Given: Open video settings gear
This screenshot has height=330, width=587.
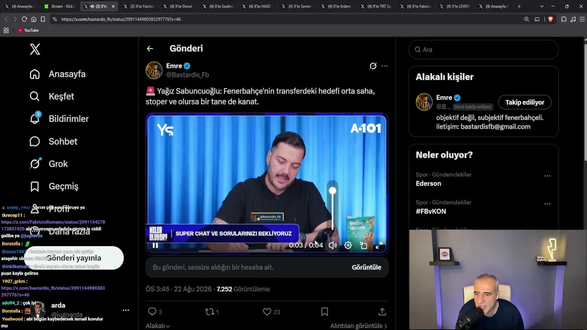Looking at the screenshot, I should click(x=348, y=245).
